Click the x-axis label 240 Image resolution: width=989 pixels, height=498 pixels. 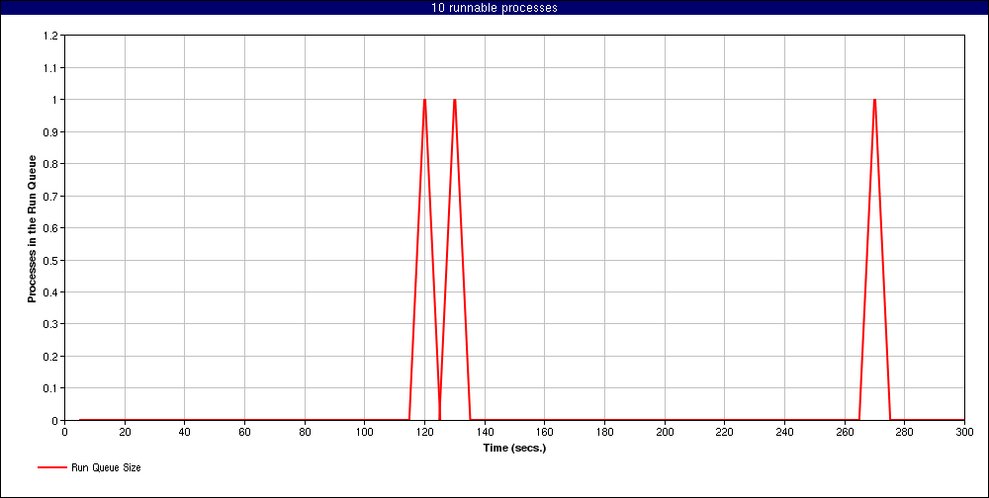point(784,432)
